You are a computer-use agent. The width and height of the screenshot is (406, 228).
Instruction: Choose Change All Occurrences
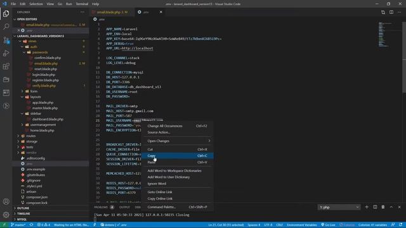click(x=178, y=126)
